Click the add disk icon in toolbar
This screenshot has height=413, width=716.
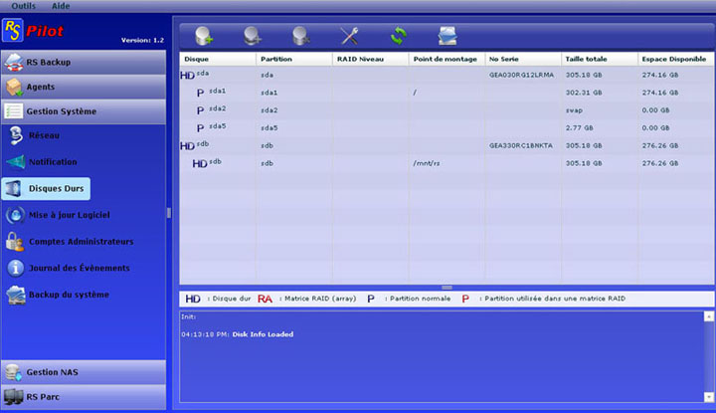point(204,36)
